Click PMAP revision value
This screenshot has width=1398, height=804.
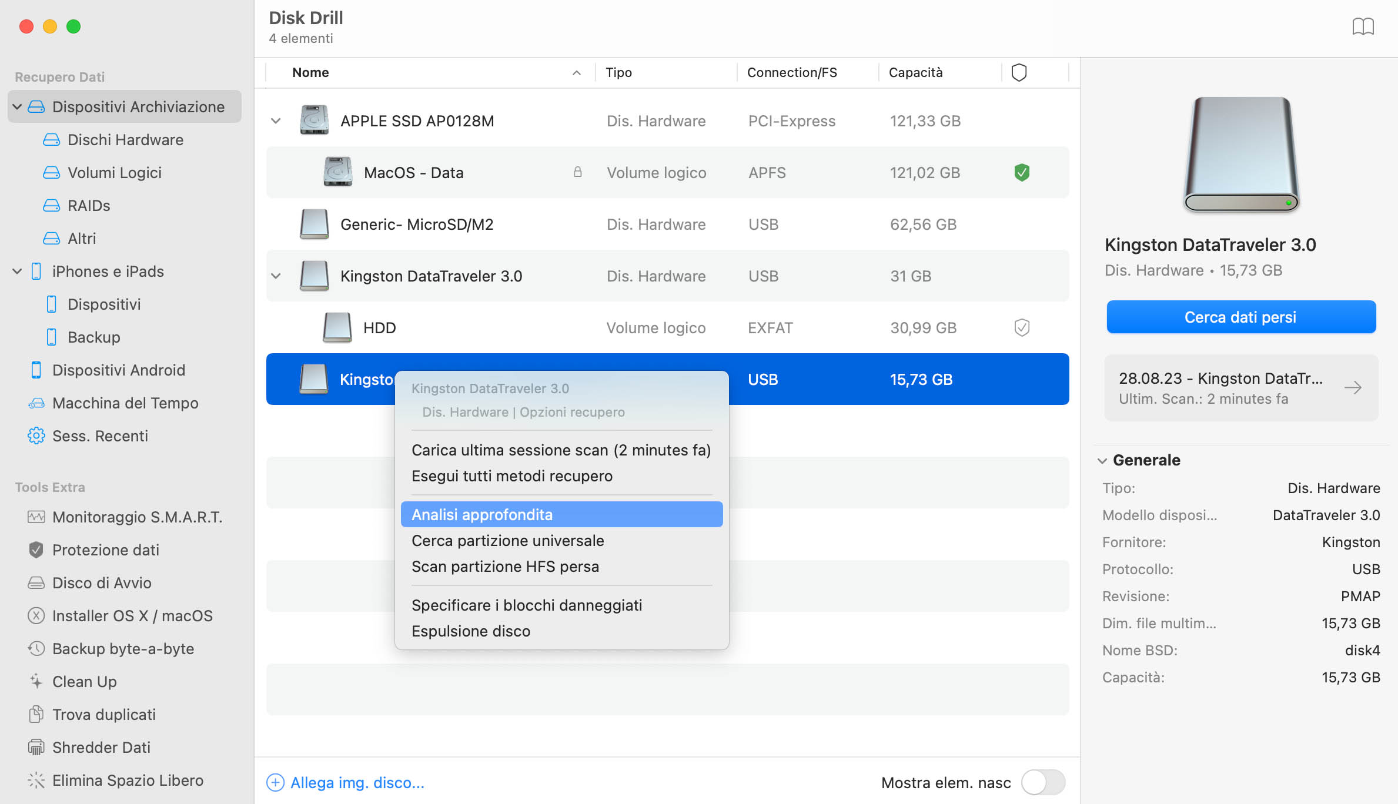pyautogui.click(x=1360, y=597)
